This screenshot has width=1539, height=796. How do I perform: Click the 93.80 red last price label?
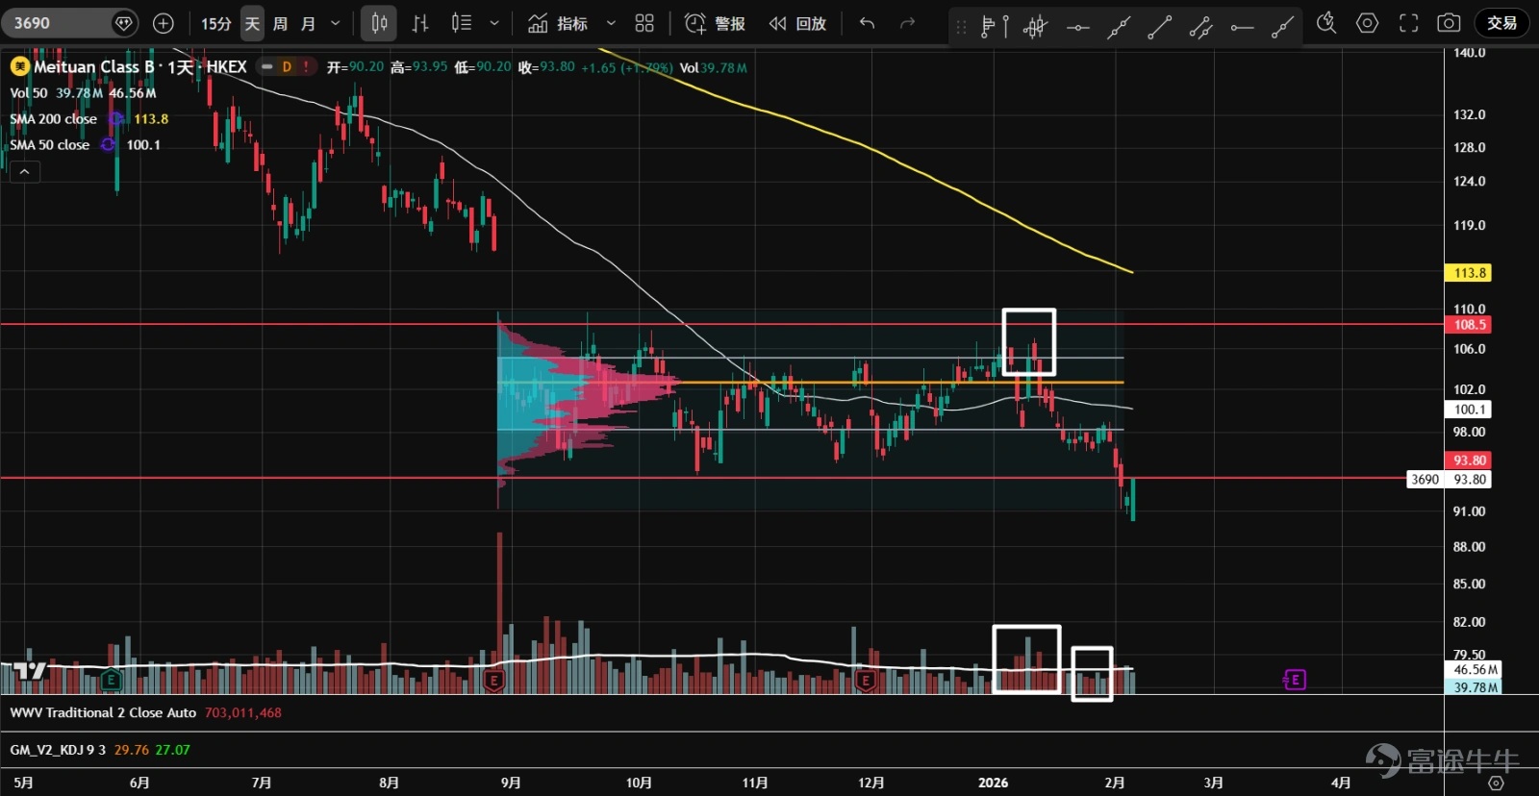tap(1469, 460)
